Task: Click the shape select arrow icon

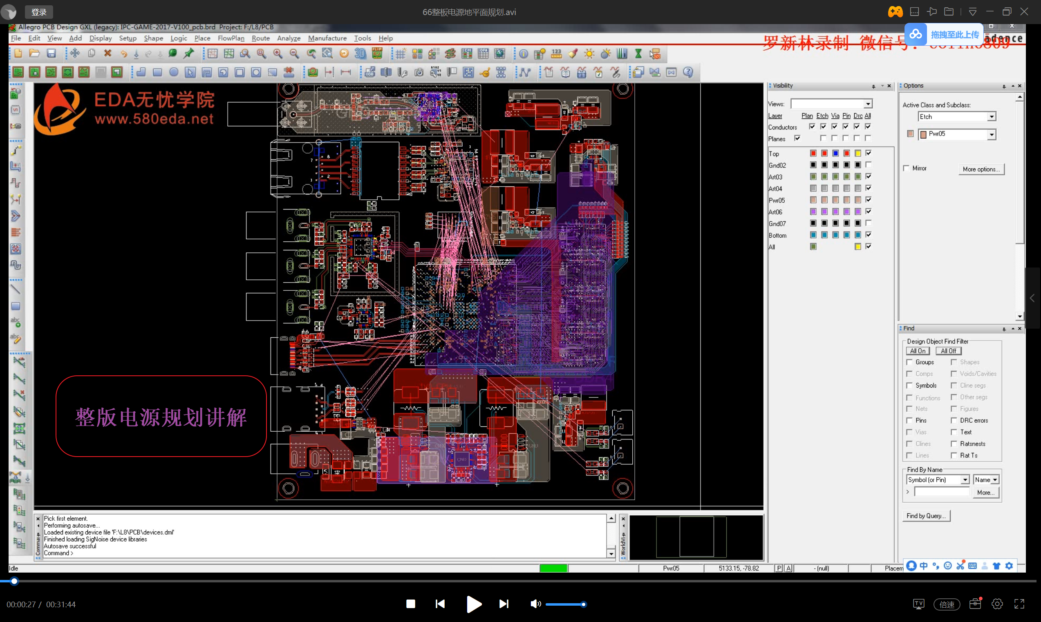Action: coord(190,72)
